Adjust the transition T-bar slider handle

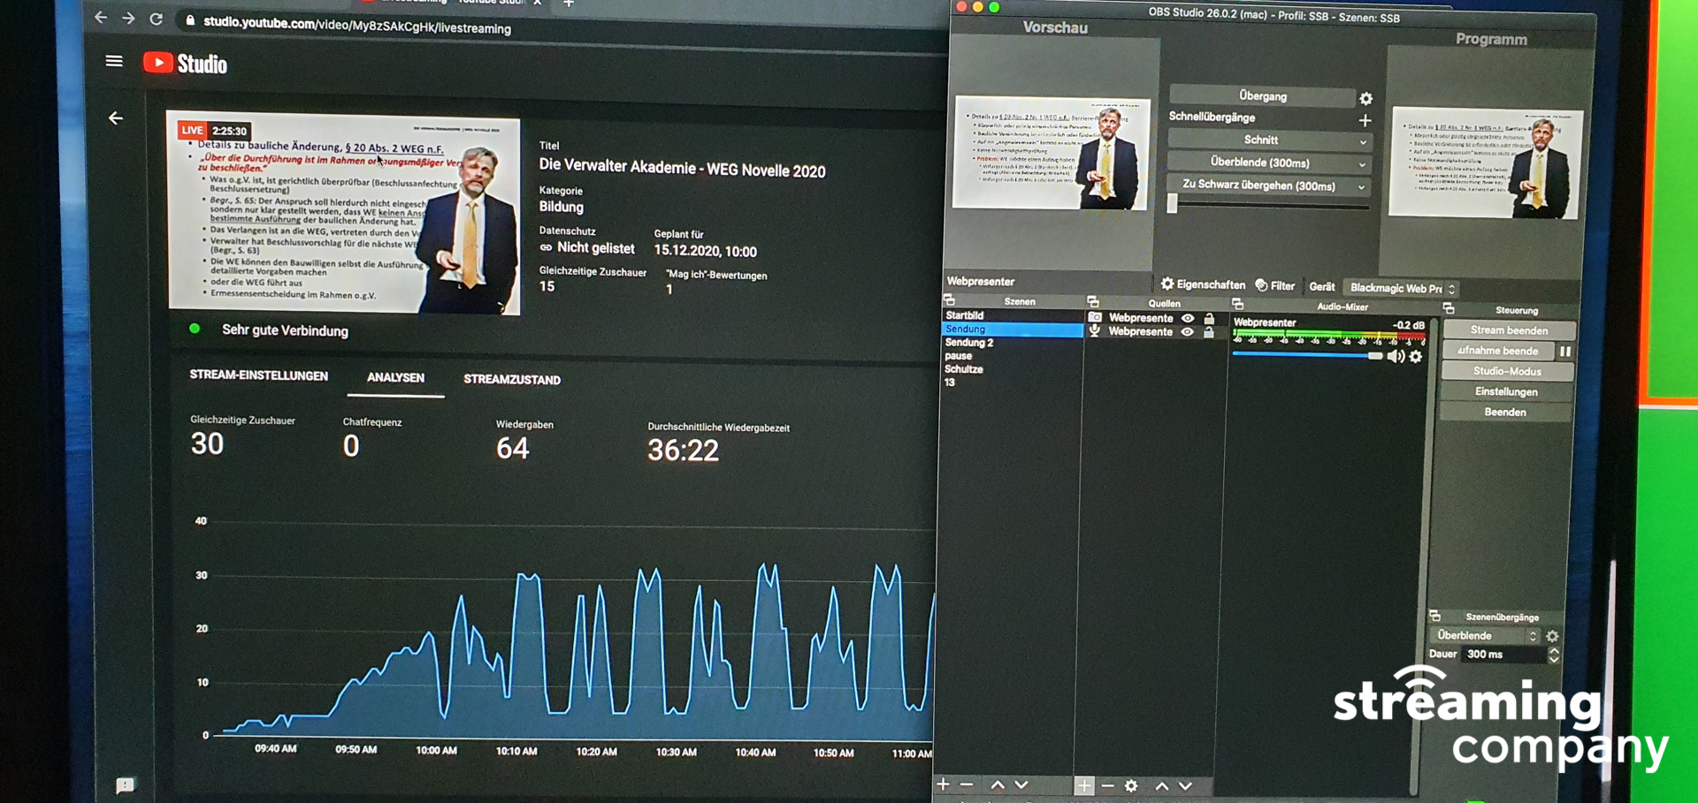[1173, 204]
